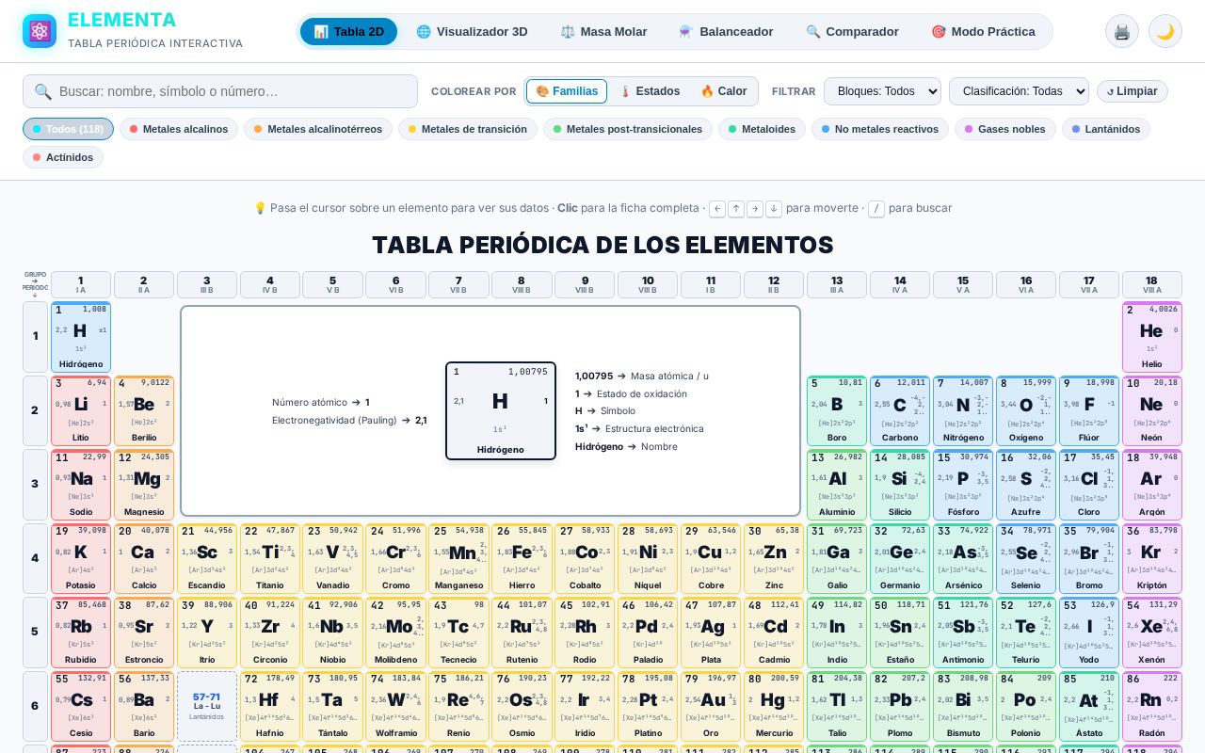Click the Hidrógeno element tile in group 1
This screenshot has width=1205, height=753.
pos(81,337)
